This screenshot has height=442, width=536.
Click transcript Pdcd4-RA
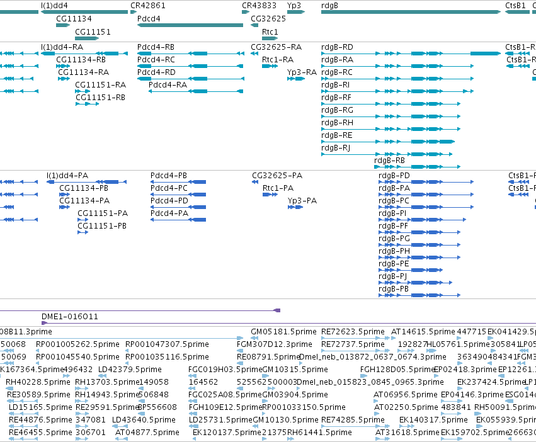(168, 85)
